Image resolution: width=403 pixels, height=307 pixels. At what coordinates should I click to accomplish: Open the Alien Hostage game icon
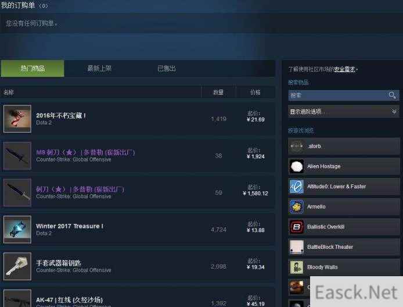pyautogui.click(x=297, y=166)
